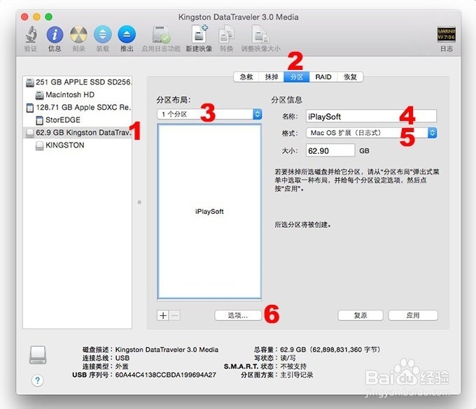Select the 128.71 GB Apple SDXC Reader
Image resolution: width=476 pixels, height=409 pixels.
[x=78, y=108]
